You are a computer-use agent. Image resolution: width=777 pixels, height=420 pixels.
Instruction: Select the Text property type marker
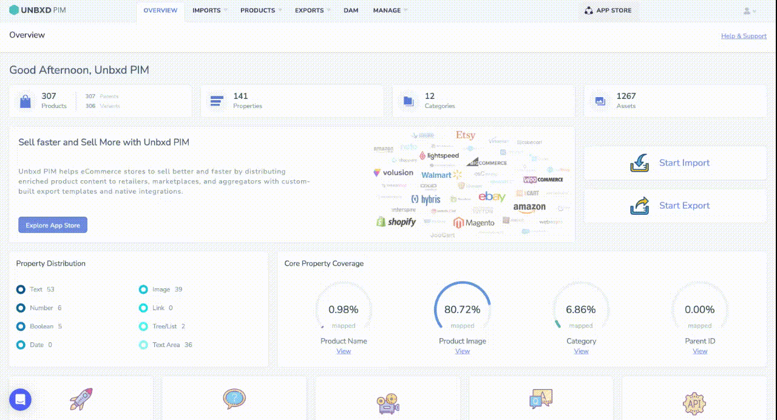21,290
